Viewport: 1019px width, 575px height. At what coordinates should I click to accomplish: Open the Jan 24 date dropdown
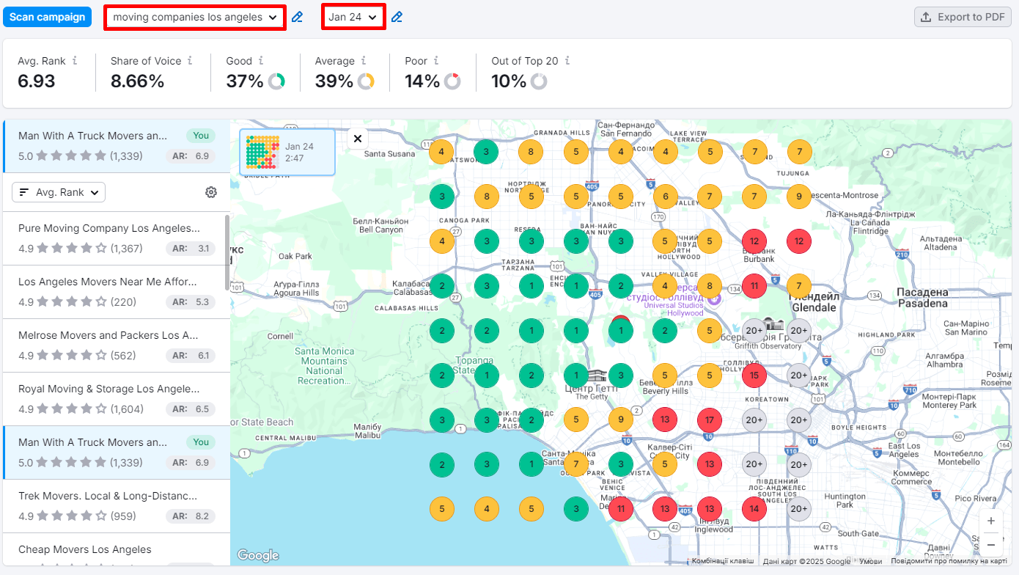click(353, 17)
